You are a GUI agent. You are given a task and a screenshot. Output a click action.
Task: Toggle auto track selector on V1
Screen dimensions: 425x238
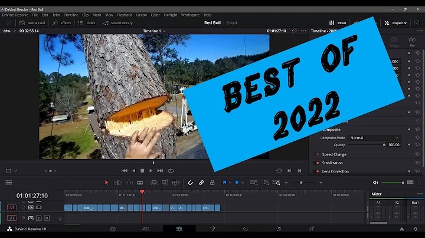[x=31, y=207]
